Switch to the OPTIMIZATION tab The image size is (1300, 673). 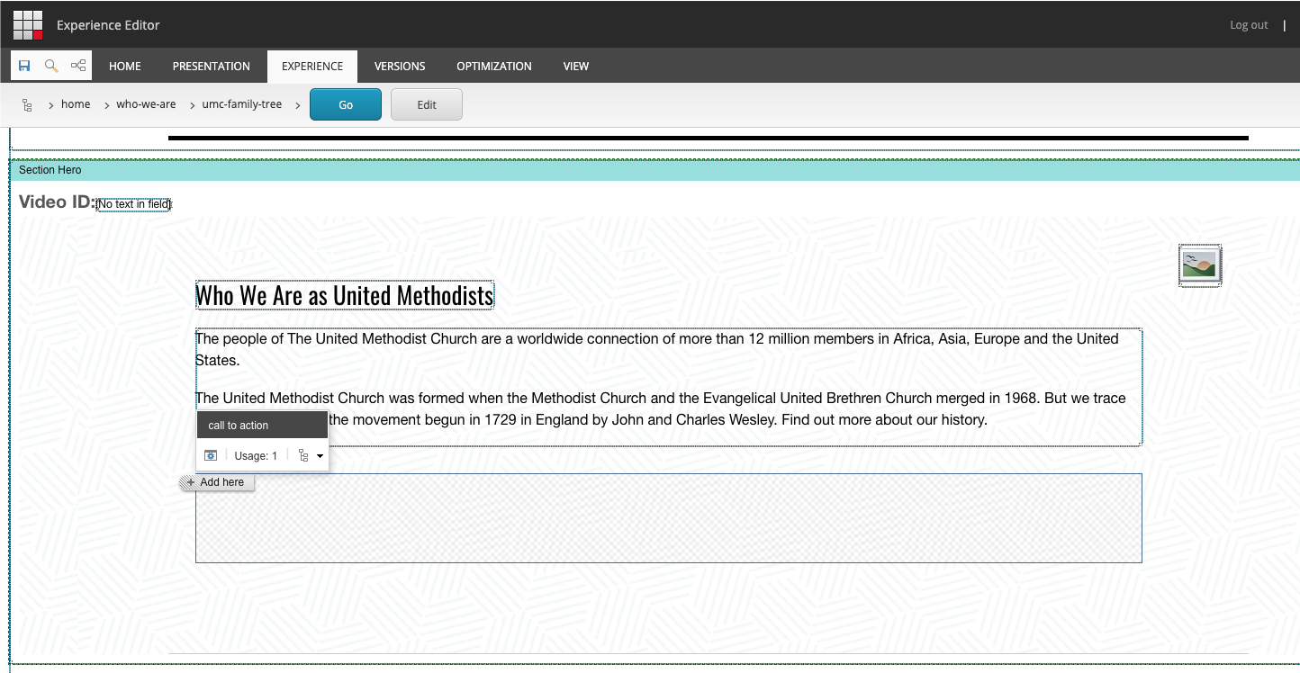coord(494,66)
